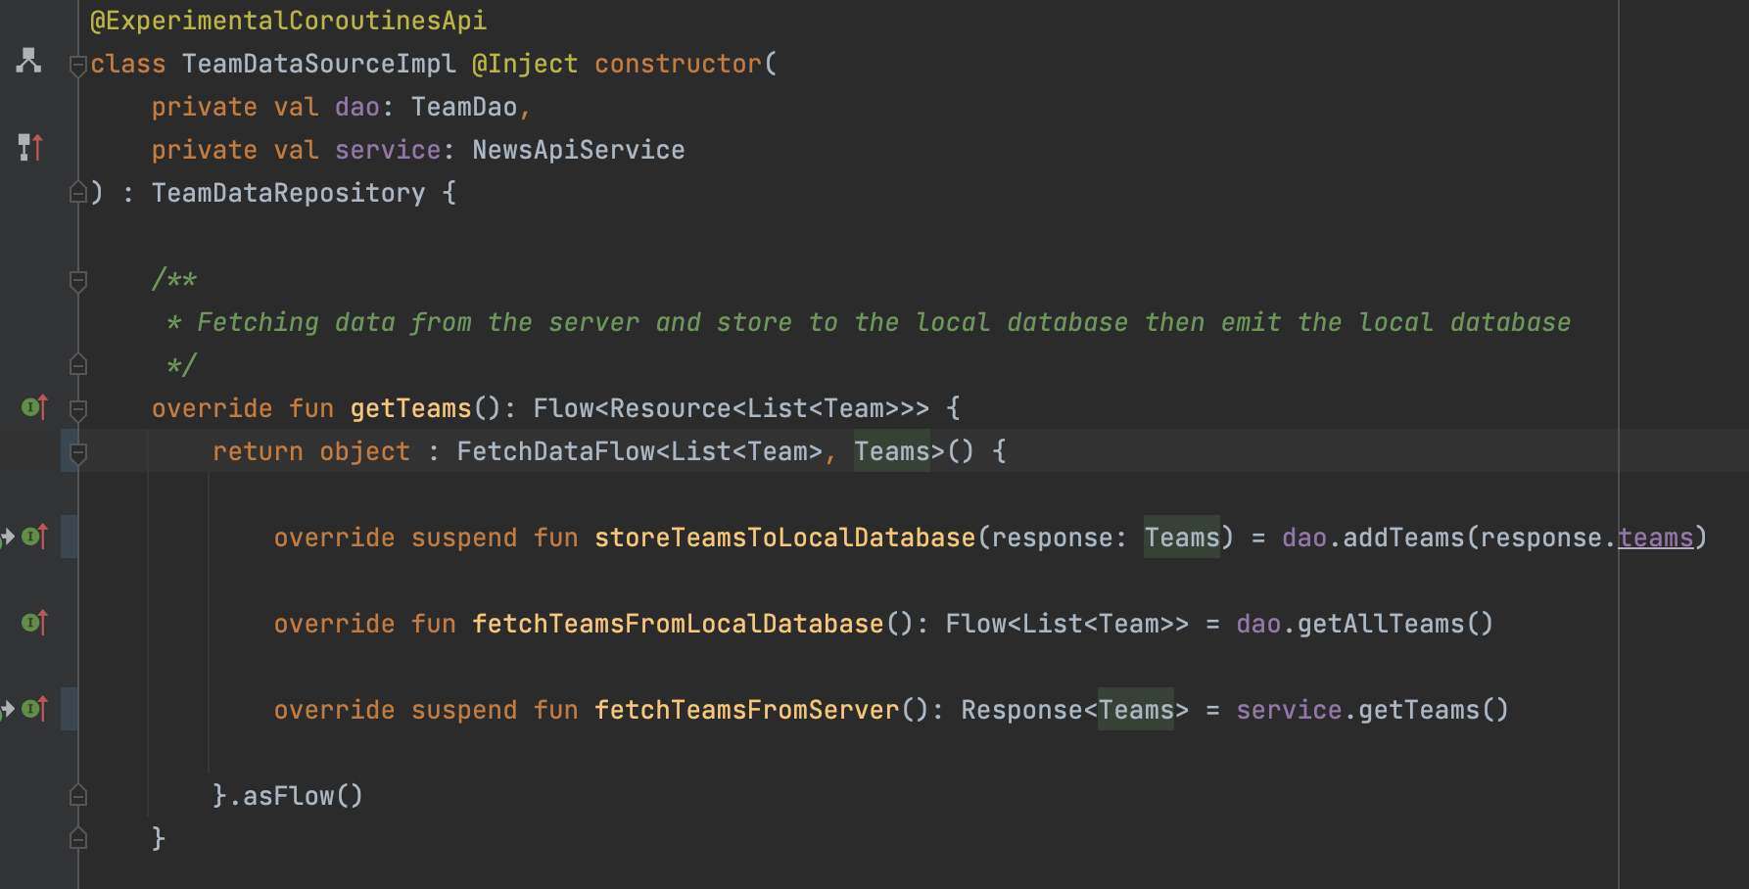Collapse the KDoc comment at its '/**' line
Screen dimensions: 1749x889
pos(78,281)
